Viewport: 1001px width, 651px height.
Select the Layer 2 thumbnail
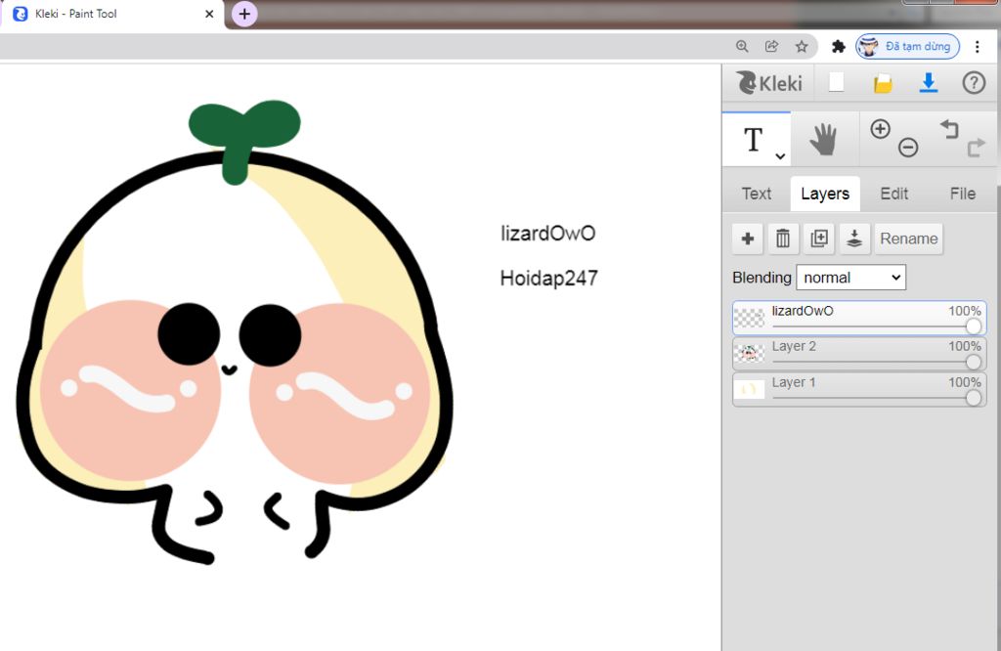tap(750, 353)
